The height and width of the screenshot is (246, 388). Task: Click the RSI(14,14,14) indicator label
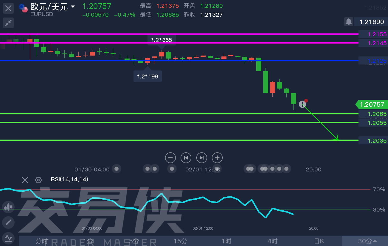[69, 179]
